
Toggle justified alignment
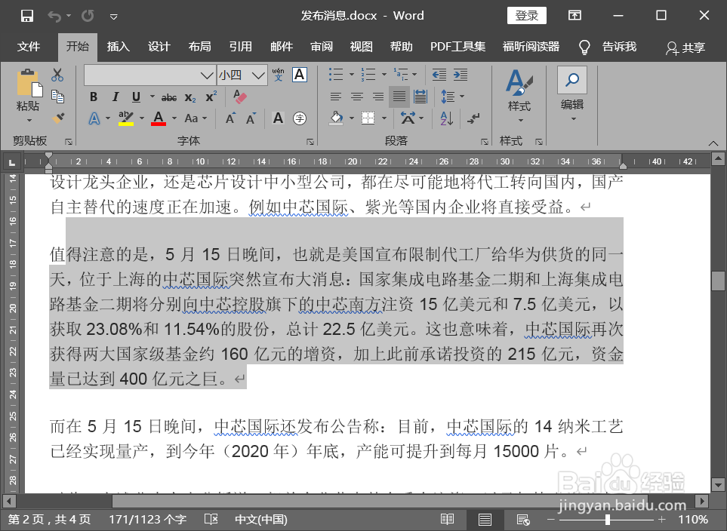tap(399, 97)
